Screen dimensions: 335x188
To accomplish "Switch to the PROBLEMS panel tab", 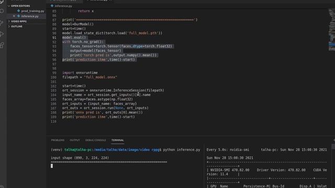I will 58,140.
